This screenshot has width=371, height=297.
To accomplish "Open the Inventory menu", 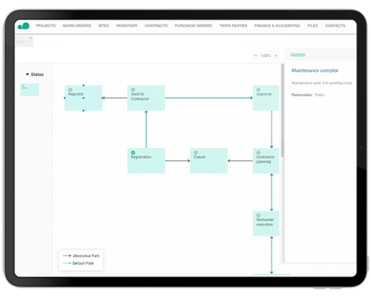I will click(x=127, y=26).
